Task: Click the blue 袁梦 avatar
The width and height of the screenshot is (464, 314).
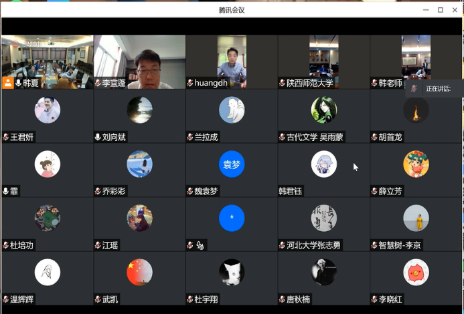Action: tap(232, 164)
